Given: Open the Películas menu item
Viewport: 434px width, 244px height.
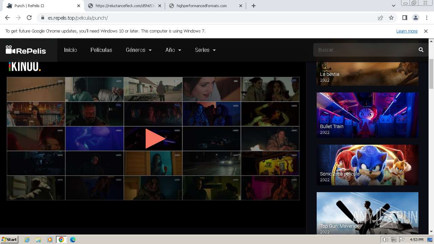Looking at the screenshot, I should 101,50.
